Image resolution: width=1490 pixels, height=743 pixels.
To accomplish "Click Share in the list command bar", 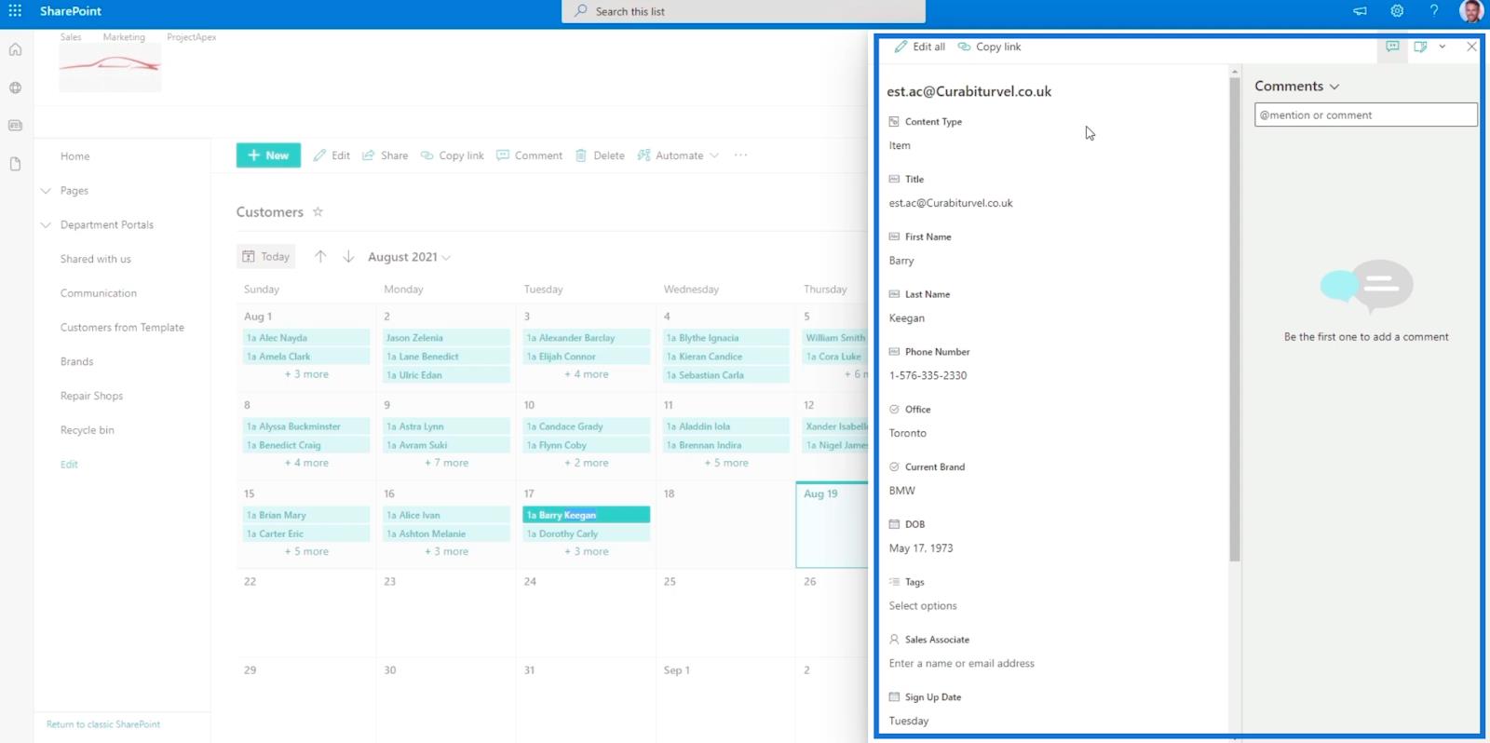I will click(385, 155).
